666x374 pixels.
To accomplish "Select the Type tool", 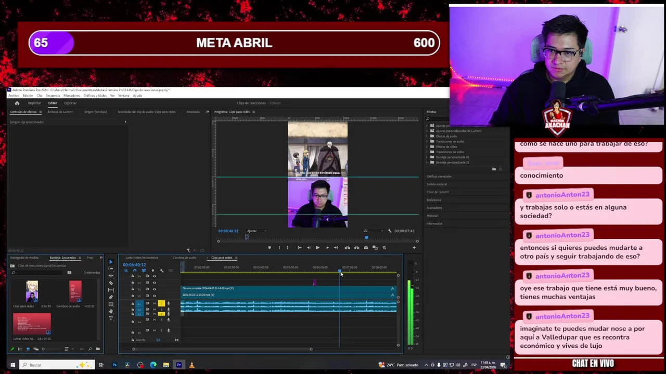I will click(111, 318).
